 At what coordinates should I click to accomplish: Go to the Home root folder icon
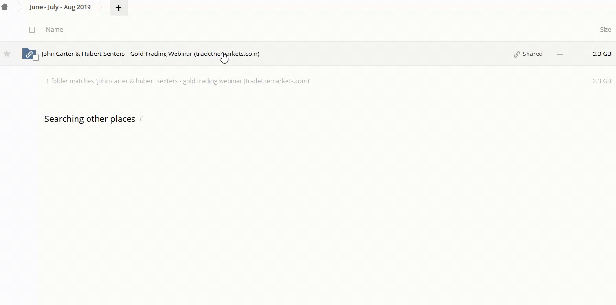tap(4, 7)
